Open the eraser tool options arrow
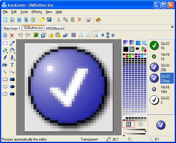 [x=8, y=53]
